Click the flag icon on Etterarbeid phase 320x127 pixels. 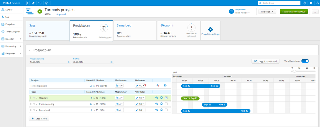click(x=34, y=110)
